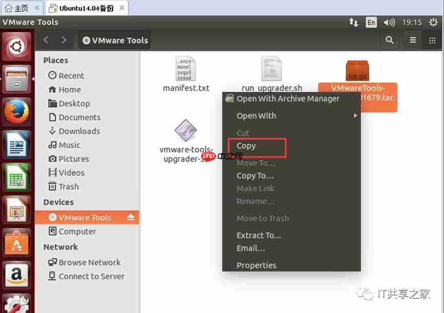The height and width of the screenshot is (313, 444).
Task: Choose the Open With menu entry
Action: [x=292, y=116]
